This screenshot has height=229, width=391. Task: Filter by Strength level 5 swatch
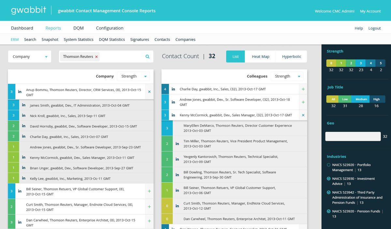click(x=381, y=63)
